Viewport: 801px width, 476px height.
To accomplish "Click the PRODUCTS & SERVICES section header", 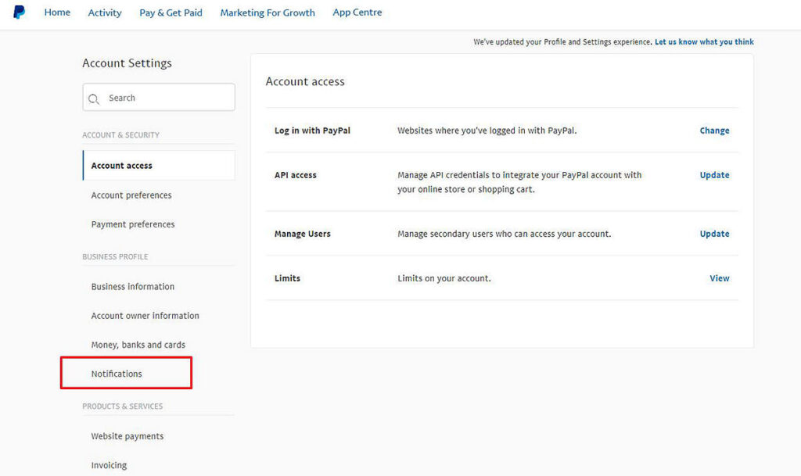I will coord(123,406).
